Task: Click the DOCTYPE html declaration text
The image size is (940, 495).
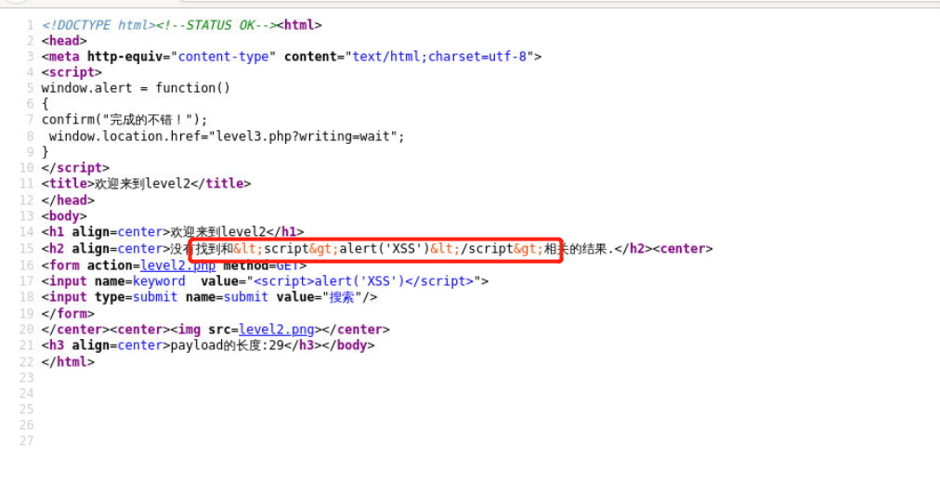Action: pos(98,25)
